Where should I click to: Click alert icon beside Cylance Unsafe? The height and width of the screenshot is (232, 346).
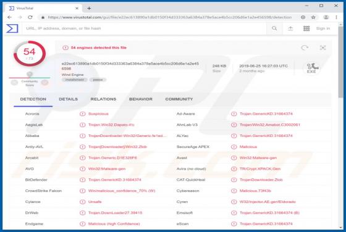(83, 202)
